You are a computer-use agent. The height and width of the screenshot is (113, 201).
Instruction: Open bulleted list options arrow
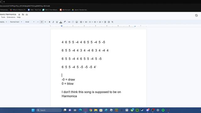[x=97, y=22]
